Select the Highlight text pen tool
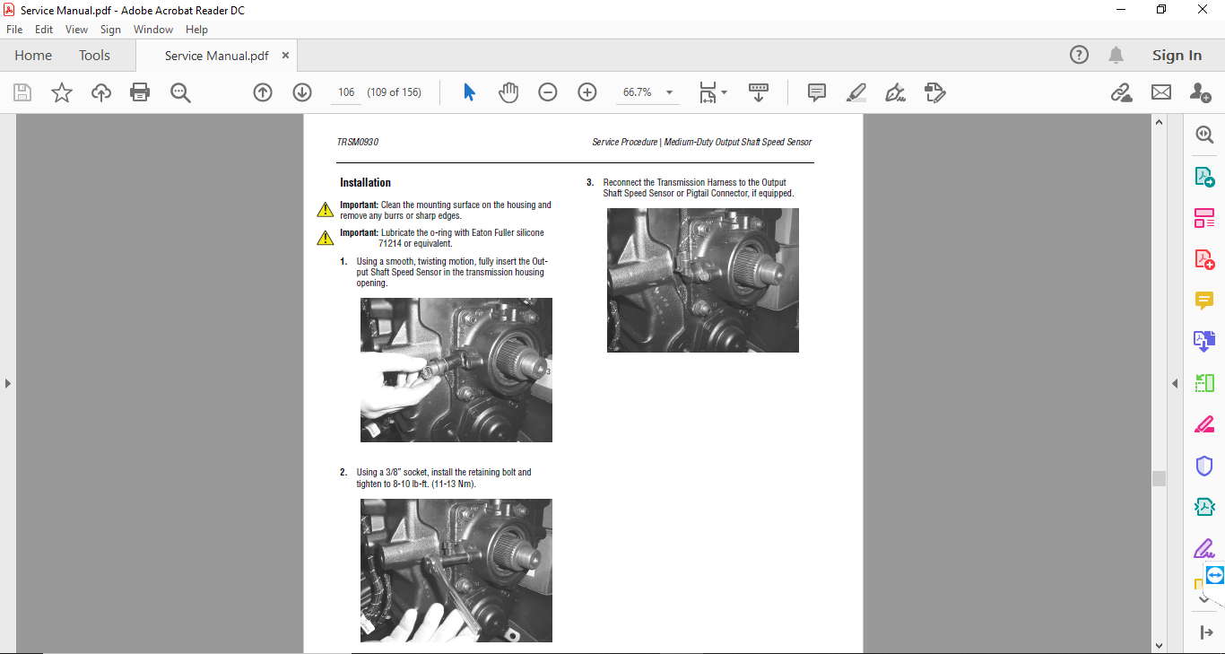 click(856, 92)
